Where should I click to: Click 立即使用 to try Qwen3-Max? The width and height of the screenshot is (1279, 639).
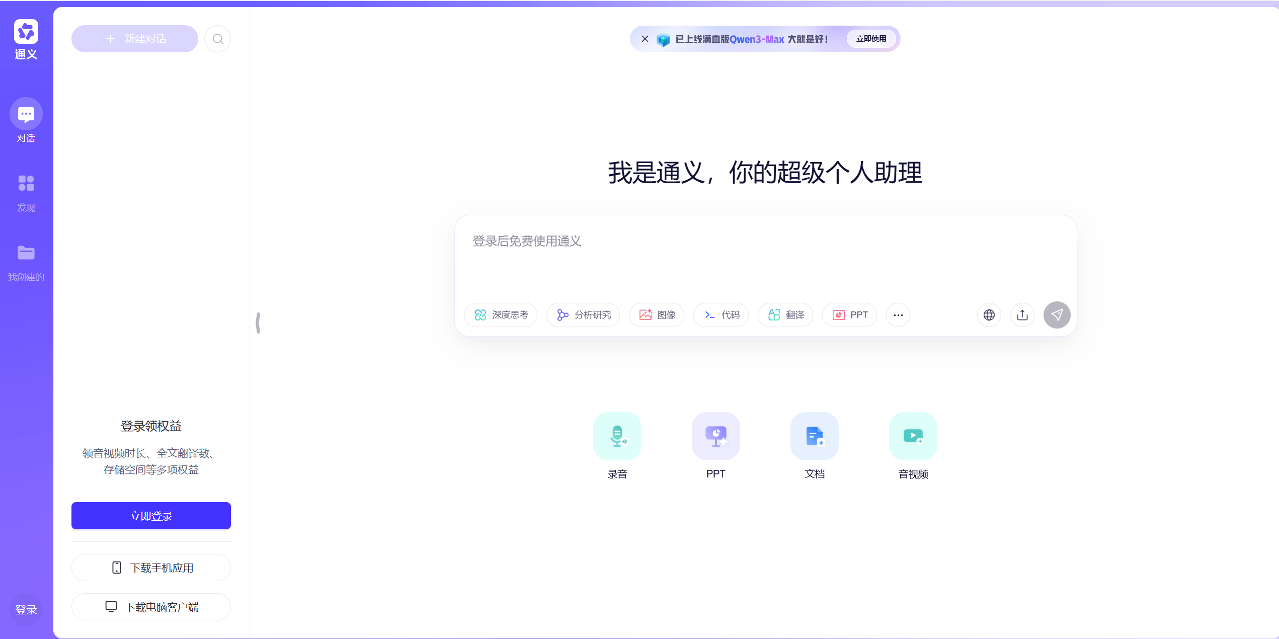point(871,39)
